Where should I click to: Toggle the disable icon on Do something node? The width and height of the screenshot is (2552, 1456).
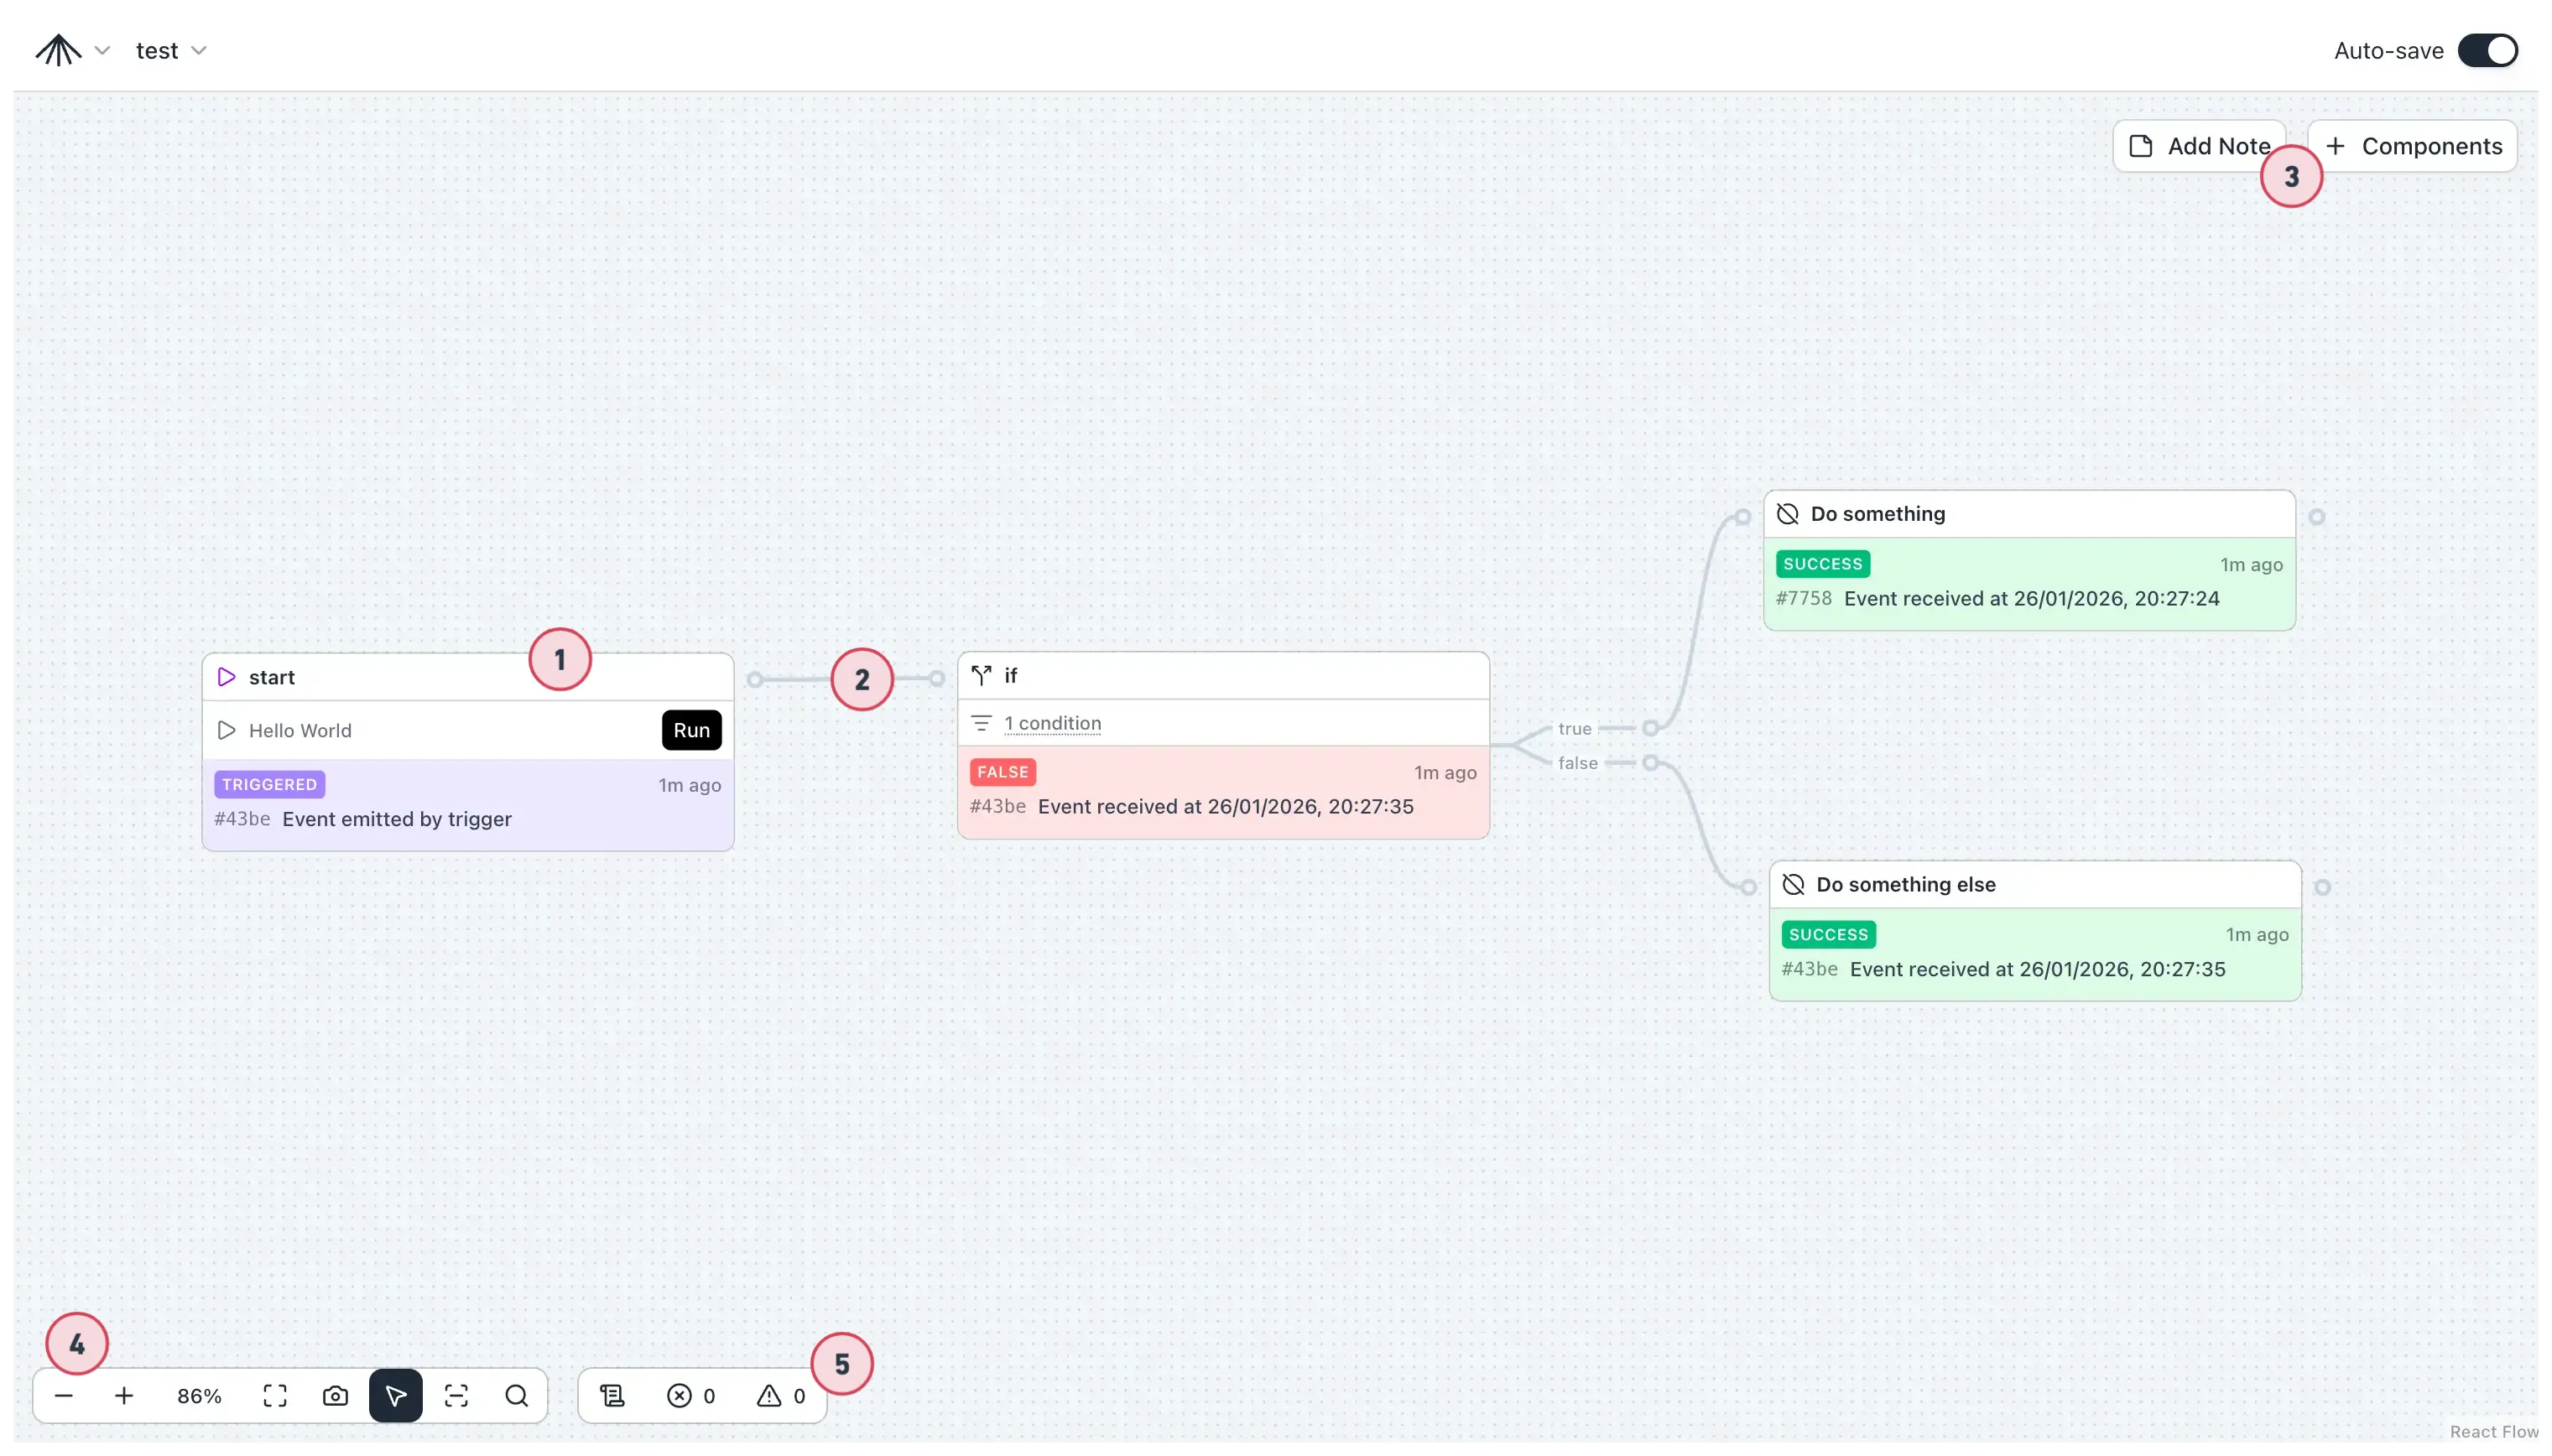pyautogui.click(x=1787, y=513)
